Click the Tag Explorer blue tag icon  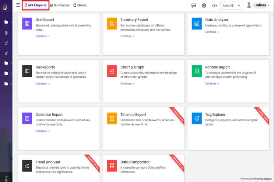click(197, 118)
